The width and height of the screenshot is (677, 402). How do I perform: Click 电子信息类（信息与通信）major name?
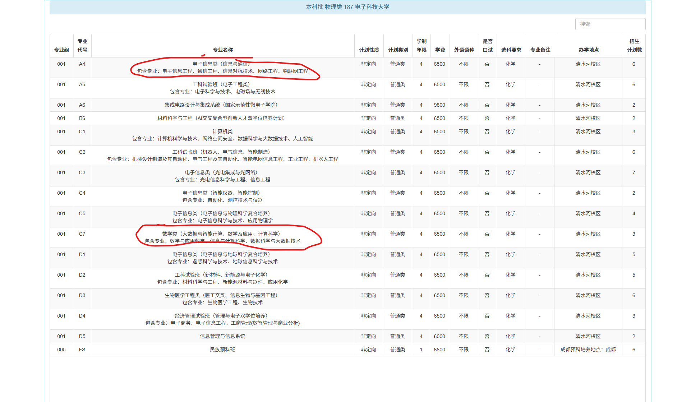(222, 64)
